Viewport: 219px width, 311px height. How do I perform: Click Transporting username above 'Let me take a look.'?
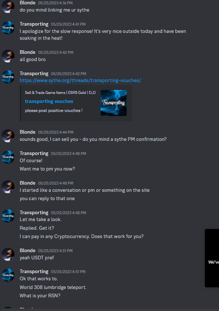[x=34, y=212]
